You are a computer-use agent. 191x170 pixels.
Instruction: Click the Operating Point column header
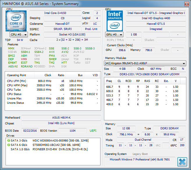pyautogui.click(x=20, y=75)
